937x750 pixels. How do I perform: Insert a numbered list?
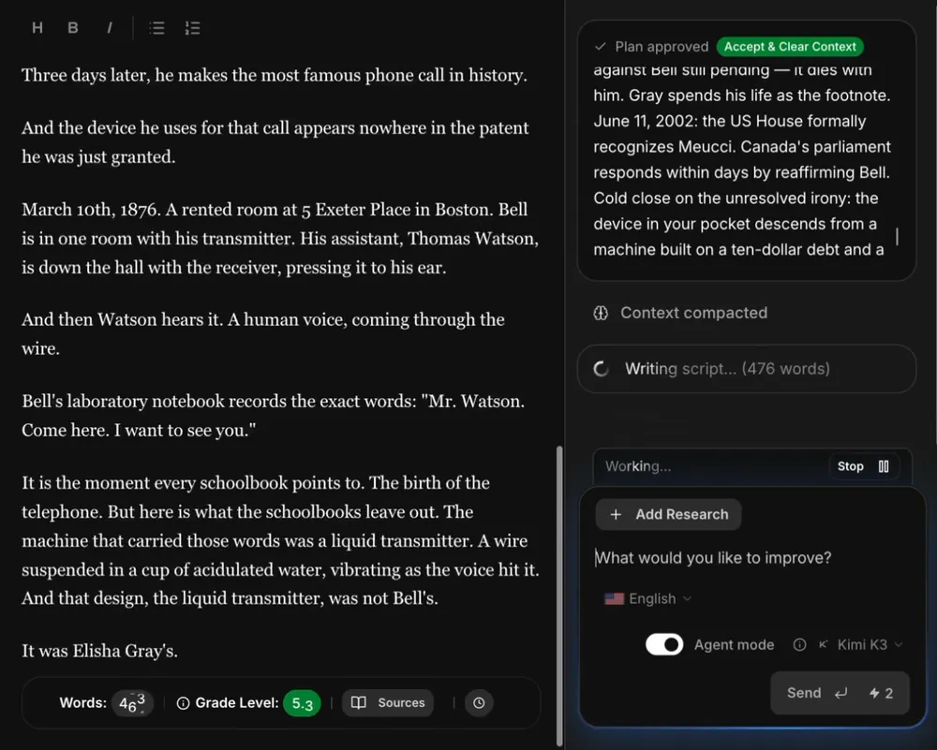[192, 27]
